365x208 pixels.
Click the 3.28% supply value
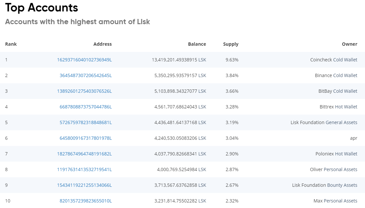232,107
